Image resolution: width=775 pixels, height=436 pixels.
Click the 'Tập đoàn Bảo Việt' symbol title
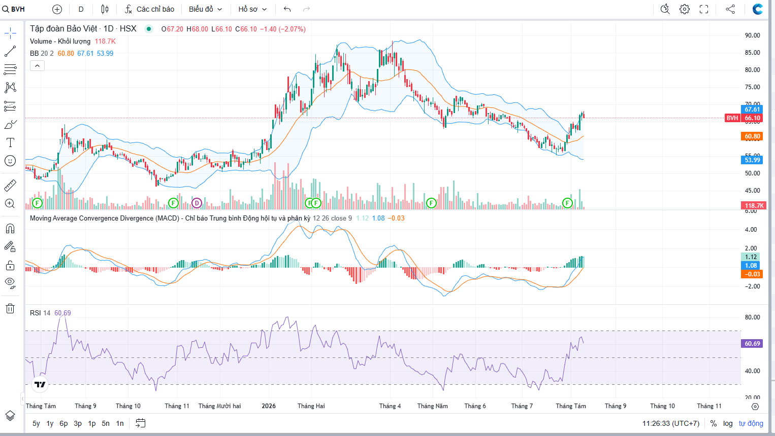tap(63, 29)
